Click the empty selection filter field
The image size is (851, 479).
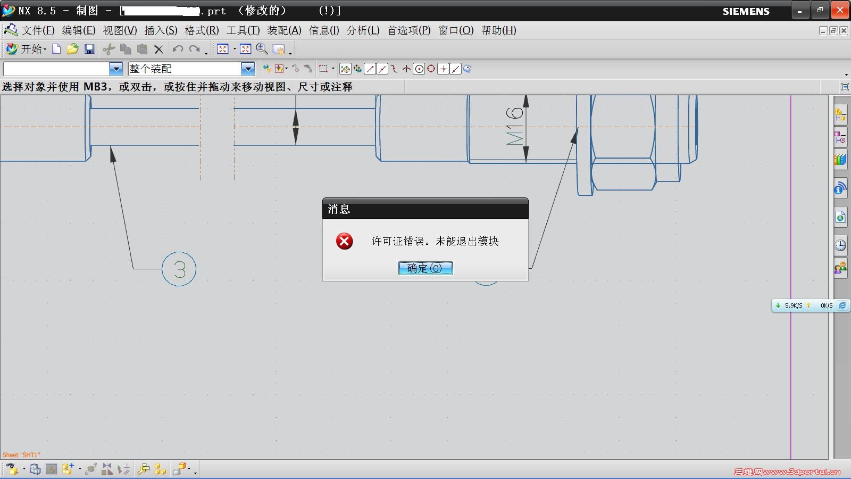56,69
